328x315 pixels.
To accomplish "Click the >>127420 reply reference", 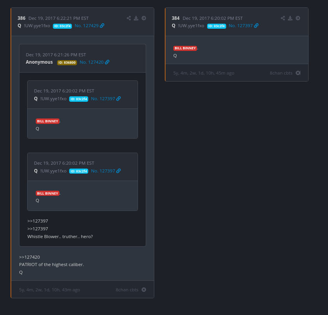I will tap(30, 257).
